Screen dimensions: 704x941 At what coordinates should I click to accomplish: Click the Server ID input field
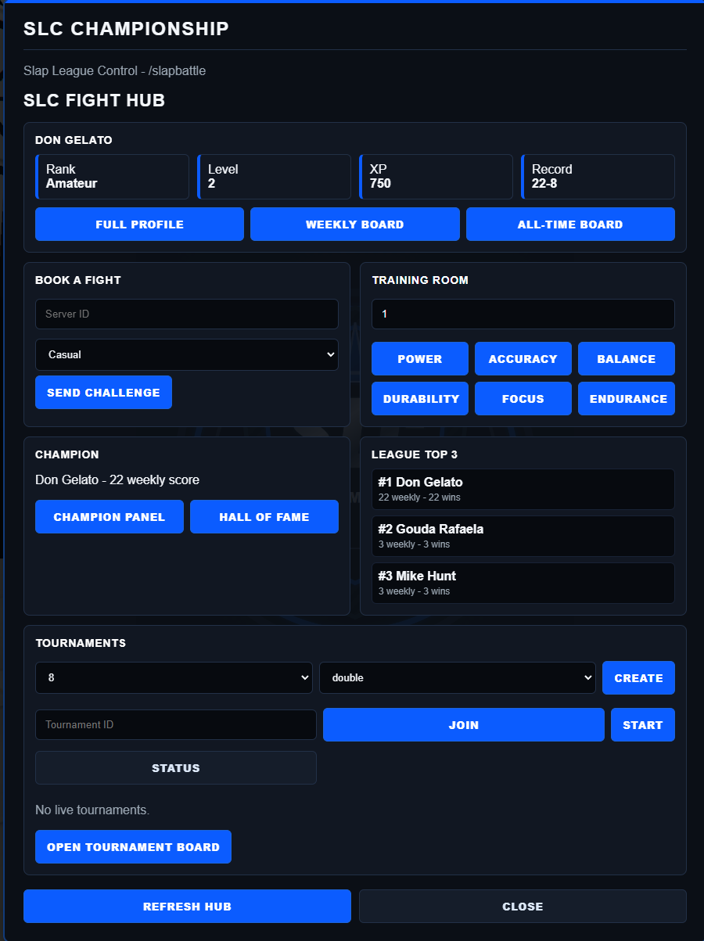187,314
